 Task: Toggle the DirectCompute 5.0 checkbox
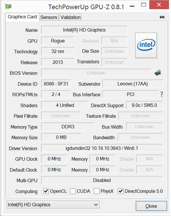tap(121, 191)
